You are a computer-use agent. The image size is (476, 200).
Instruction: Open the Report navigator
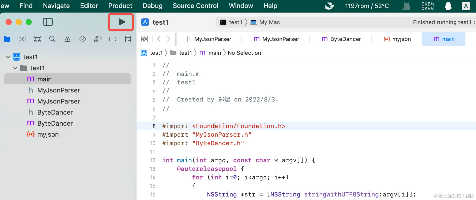128,39
